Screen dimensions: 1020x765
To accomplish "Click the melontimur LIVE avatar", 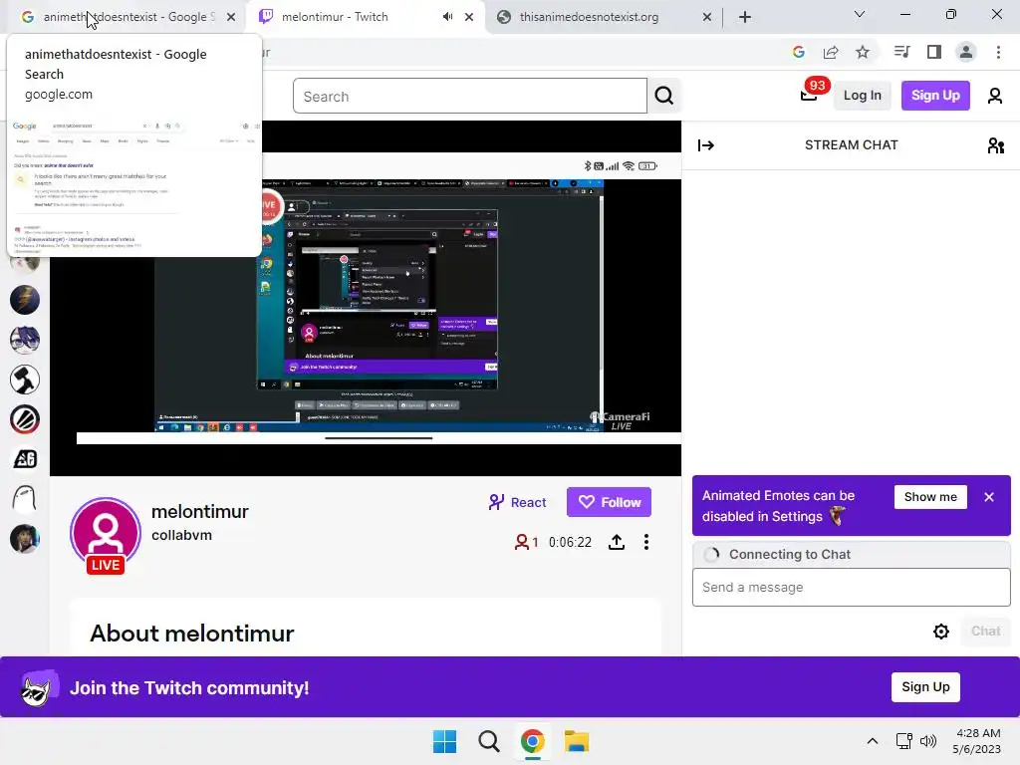I will point(106,535).
